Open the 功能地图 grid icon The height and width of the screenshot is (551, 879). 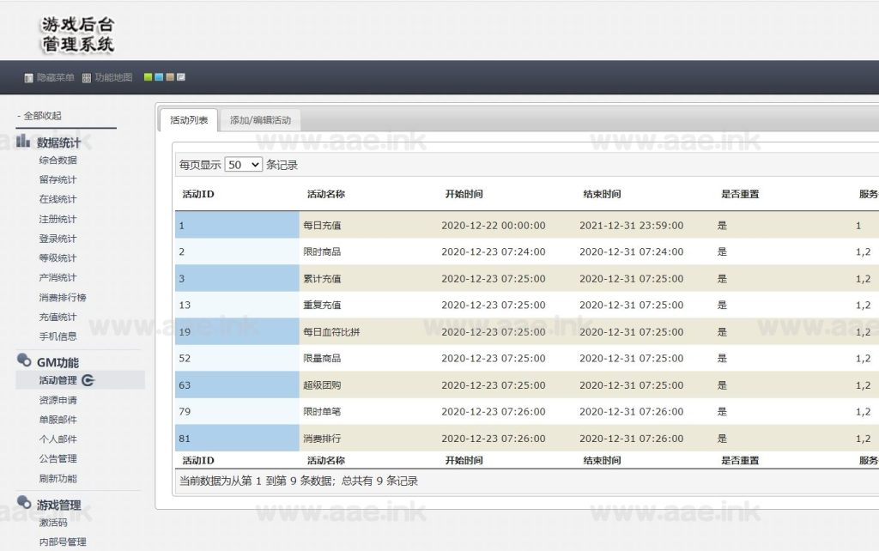click(x=87, y=78)
